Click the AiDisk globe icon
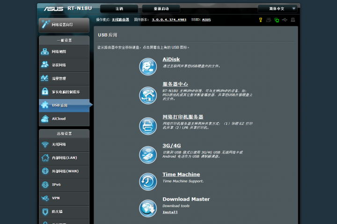The width and height of the screenshot is (337, 224). [148, 67]
